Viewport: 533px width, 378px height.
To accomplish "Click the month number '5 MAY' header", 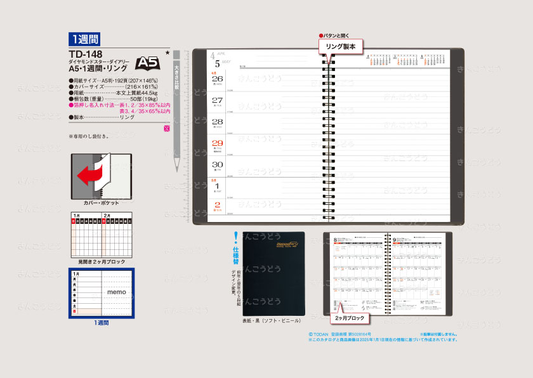I will [223, 63].
